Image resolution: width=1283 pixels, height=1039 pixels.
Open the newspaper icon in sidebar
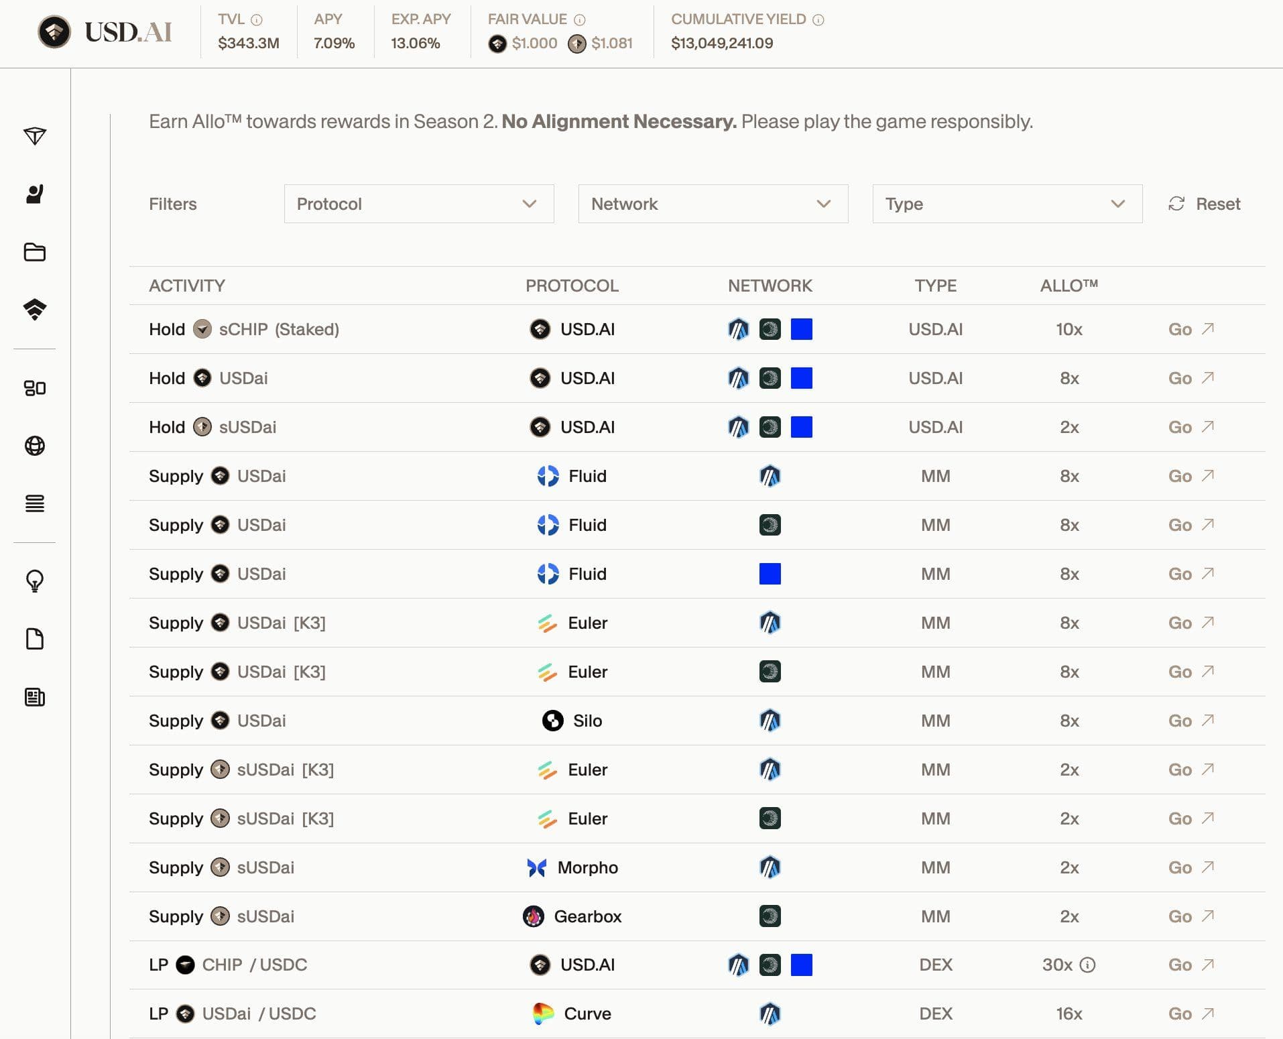click(34, 697)
